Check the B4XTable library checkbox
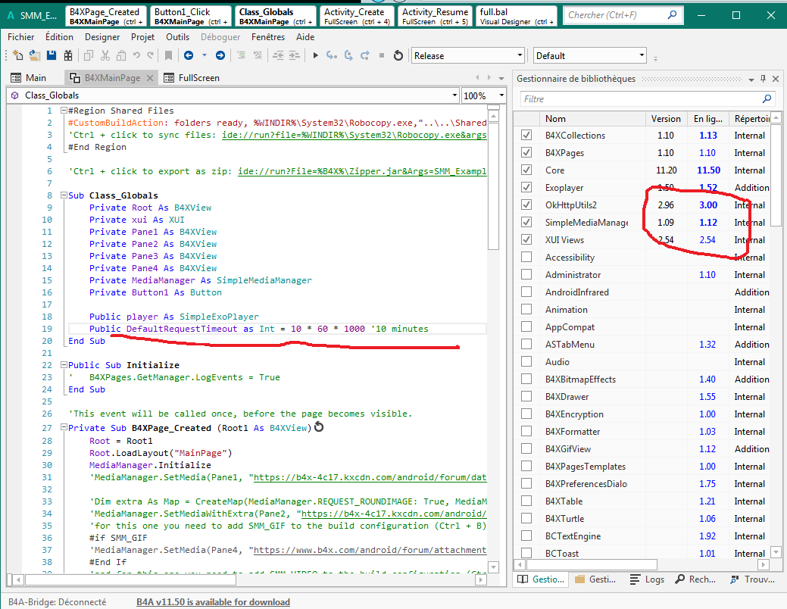This screenshot has height=609, width=787. tap(526, 501)
